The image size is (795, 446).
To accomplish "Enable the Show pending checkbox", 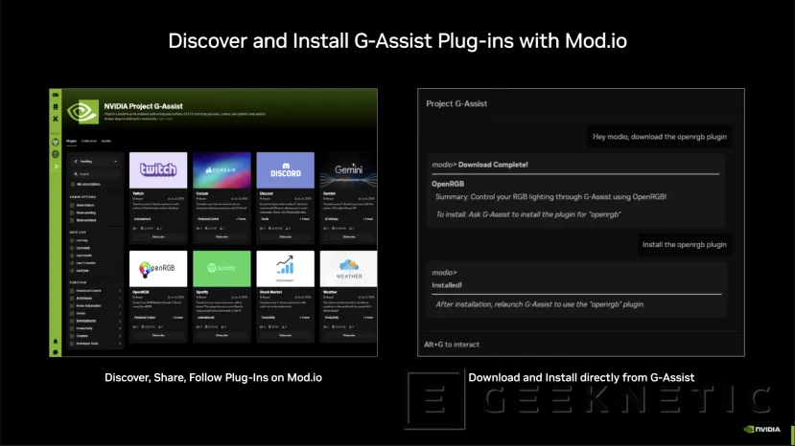I will tap(72, 212).
